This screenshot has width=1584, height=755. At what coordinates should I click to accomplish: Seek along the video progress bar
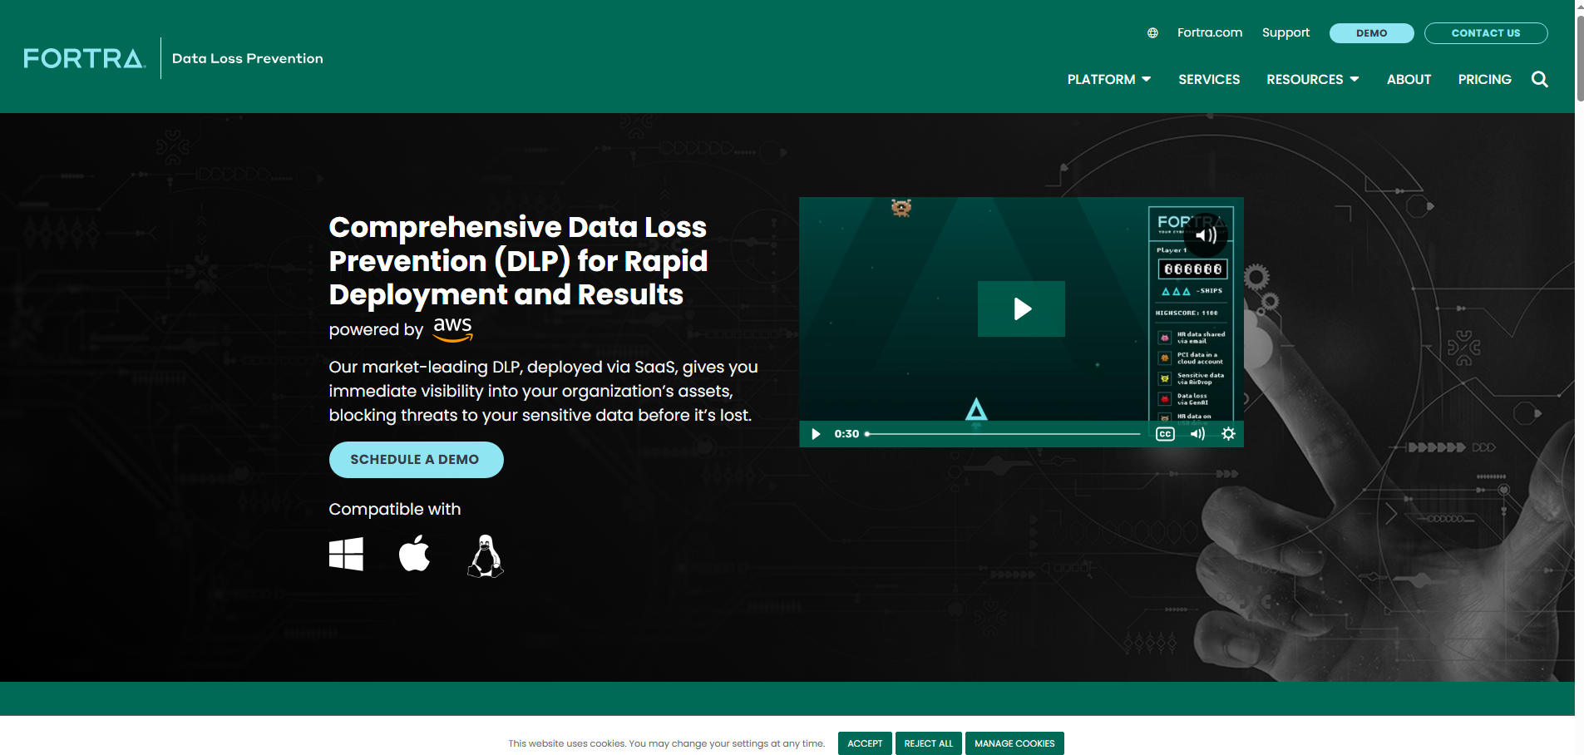coord(1003,434)
